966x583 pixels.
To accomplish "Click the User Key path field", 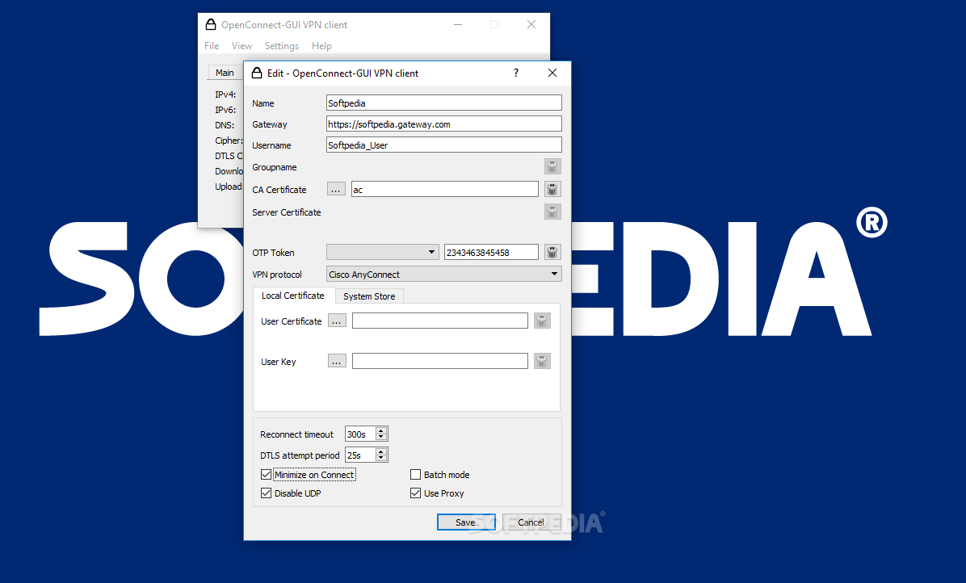I will click(440, 361).
